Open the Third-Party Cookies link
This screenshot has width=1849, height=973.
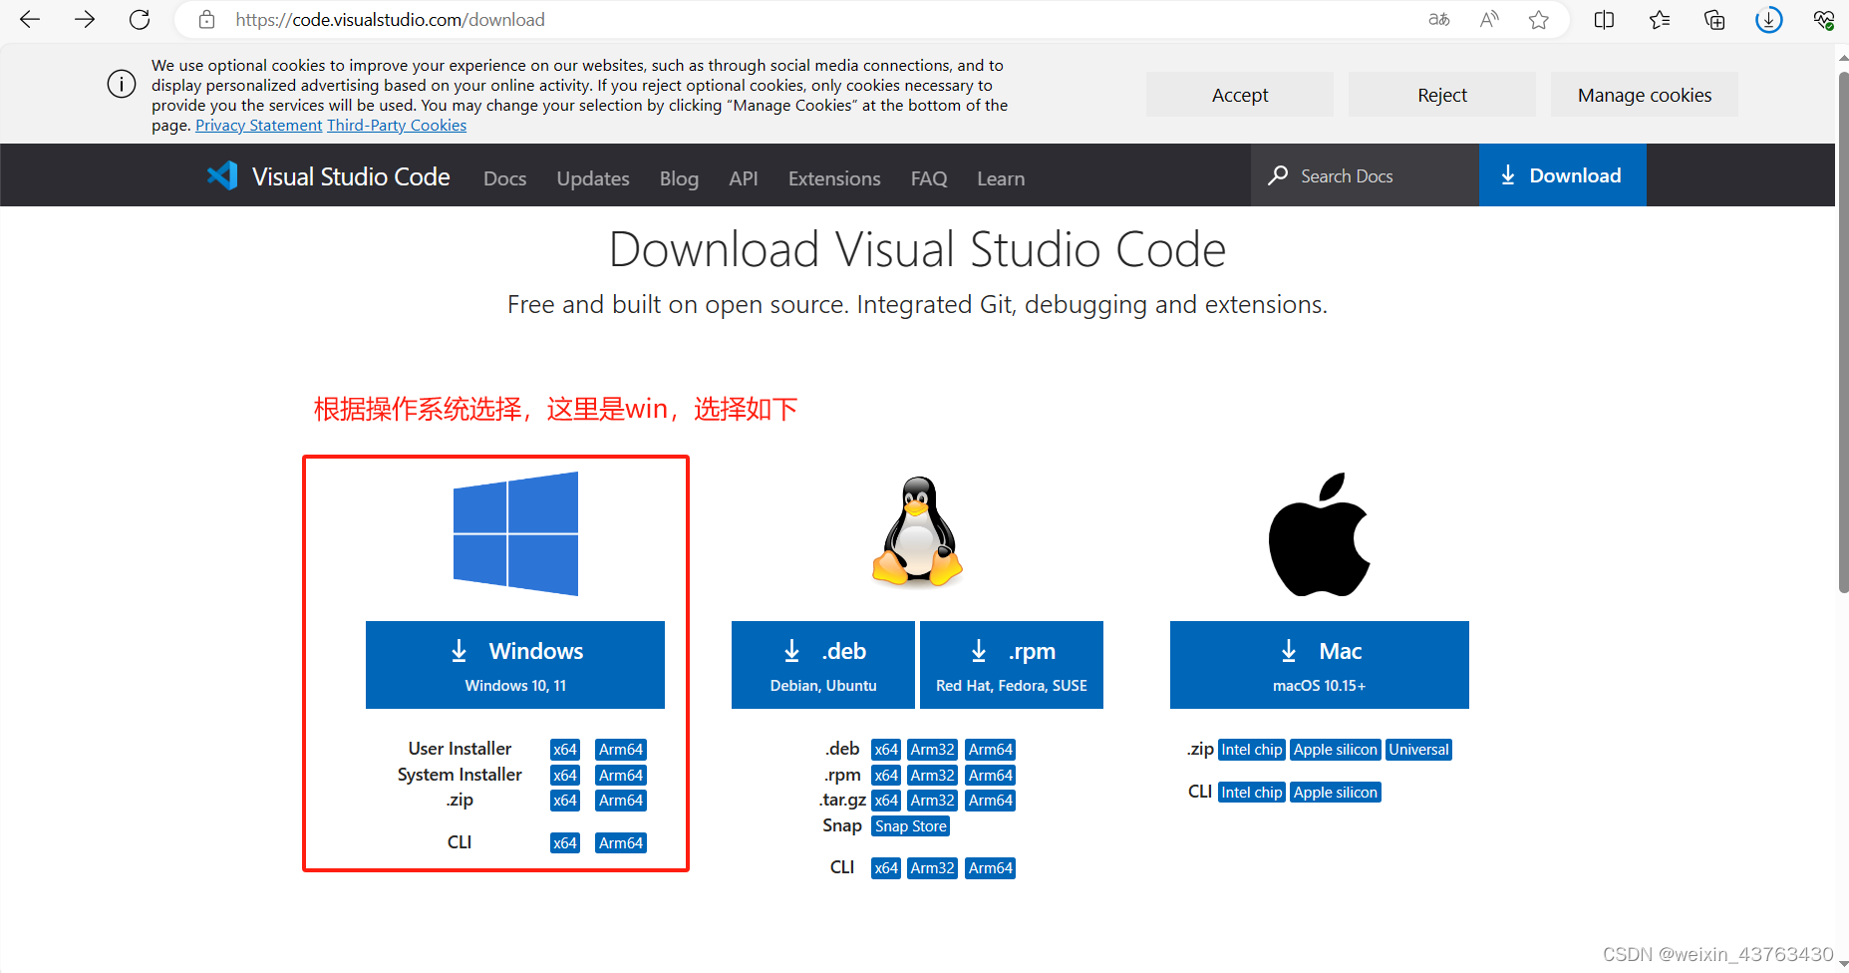pyautogui.click(x=397, y=126)
